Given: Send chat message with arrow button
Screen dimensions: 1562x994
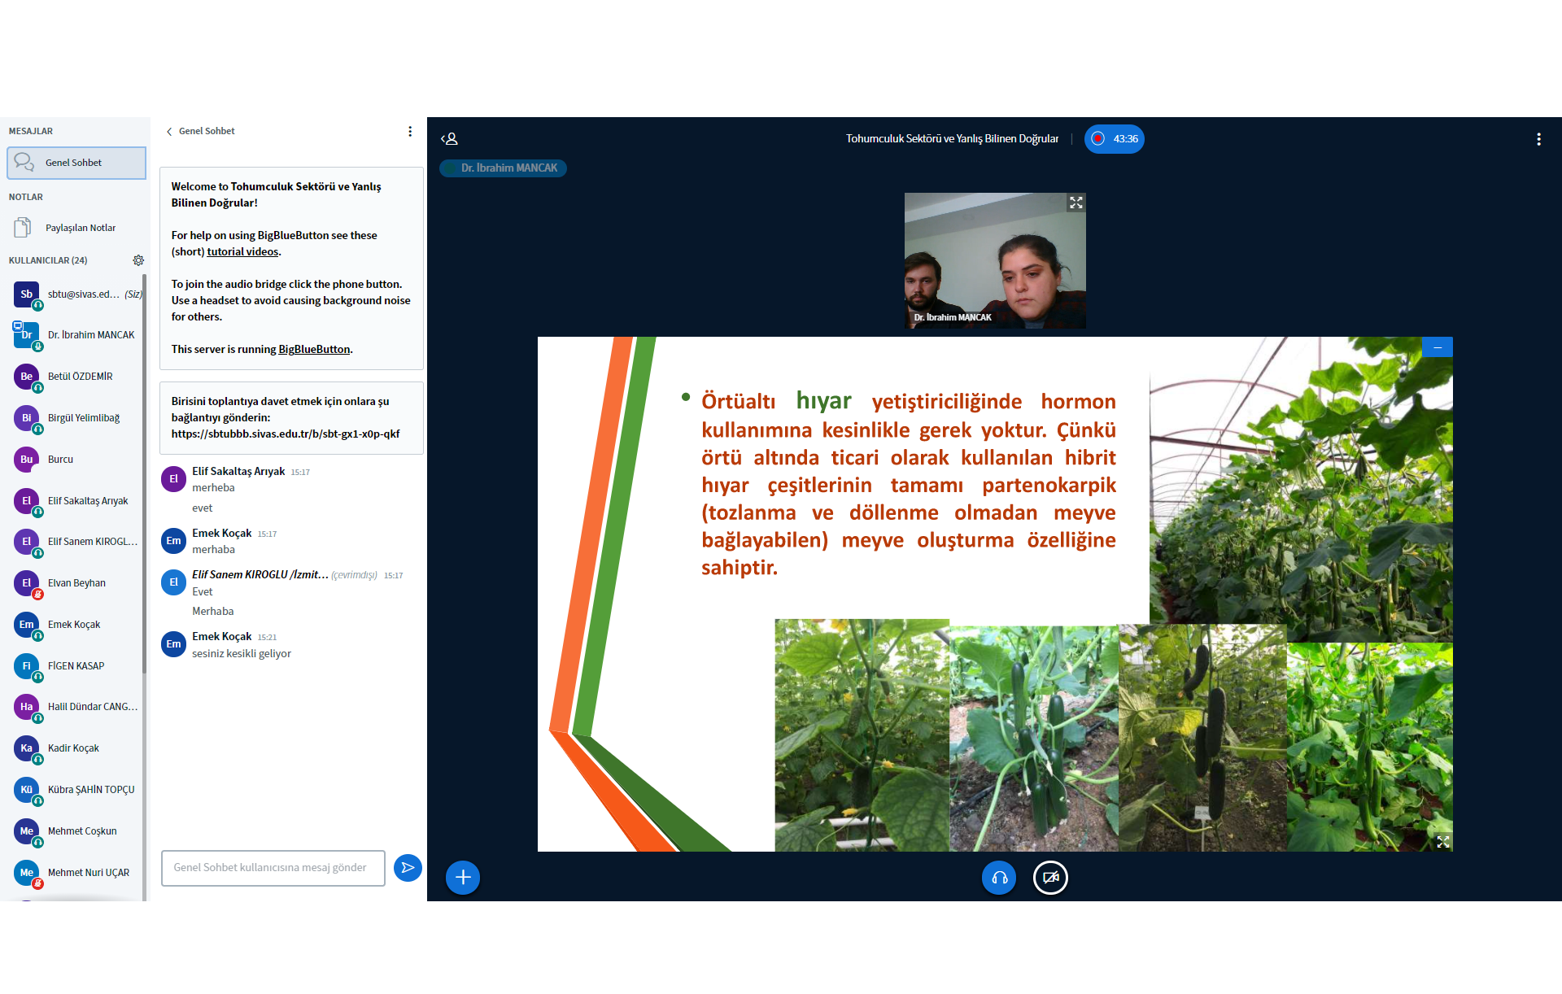Looking at the screenshot, I should (x=408, y=868).
